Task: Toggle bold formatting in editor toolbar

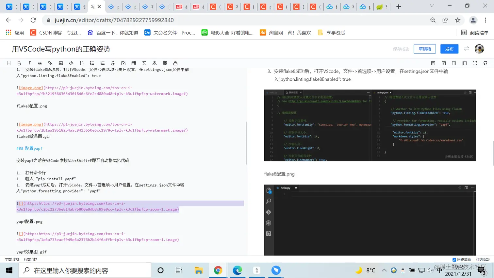Action: (x=19, y=63)
